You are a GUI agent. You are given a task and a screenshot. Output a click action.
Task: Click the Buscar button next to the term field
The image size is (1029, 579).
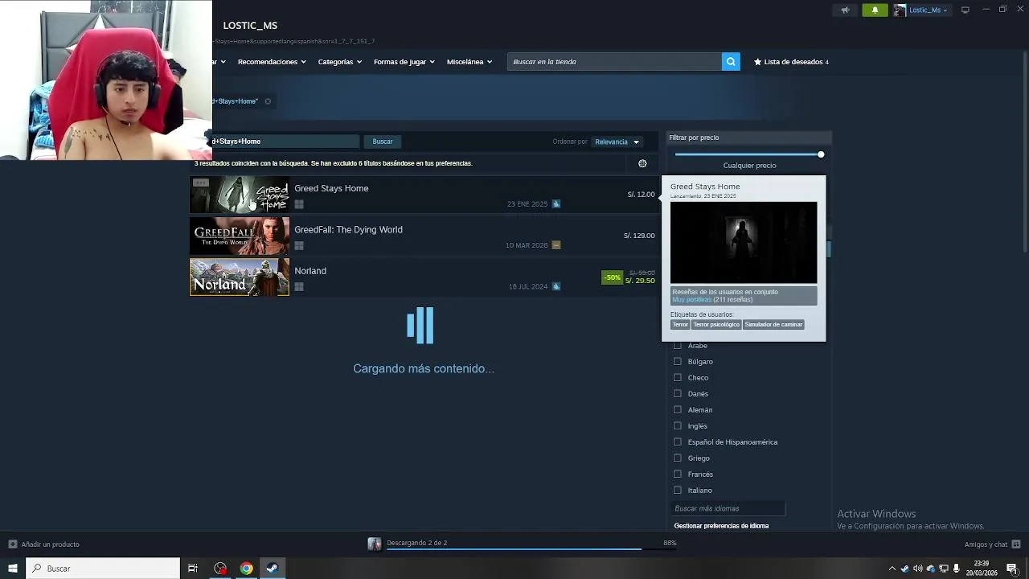pyautogui.click(x=383, y=142)
